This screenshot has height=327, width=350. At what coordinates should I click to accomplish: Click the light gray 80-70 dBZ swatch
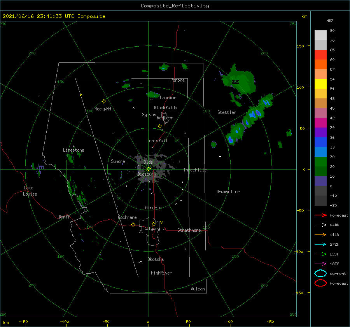click(320, 35)
